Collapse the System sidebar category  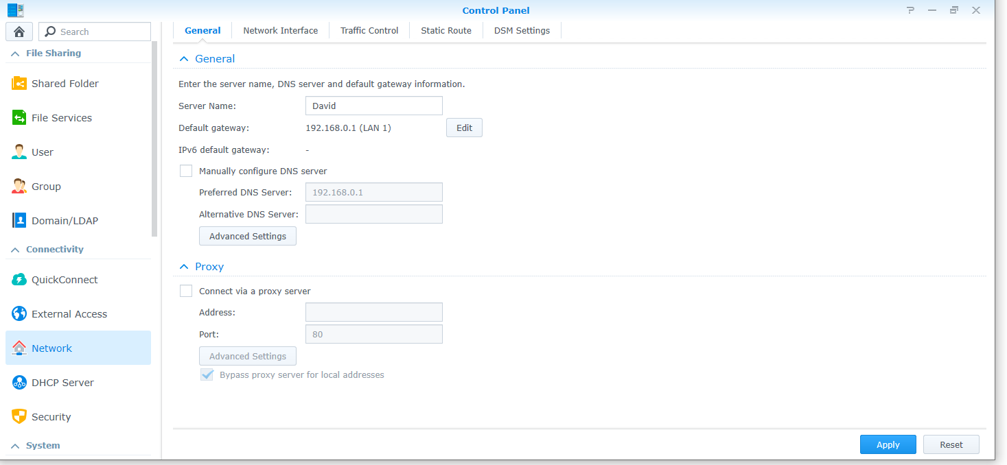tap(15, 446)
